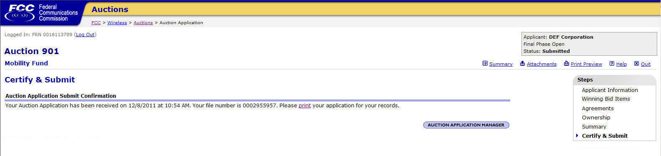Select Agreements step
This screenshot has height=156, width=661.
597,108
